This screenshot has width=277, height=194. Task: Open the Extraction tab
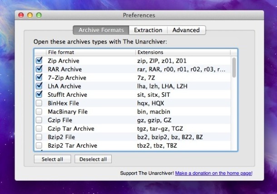(148, 30)
